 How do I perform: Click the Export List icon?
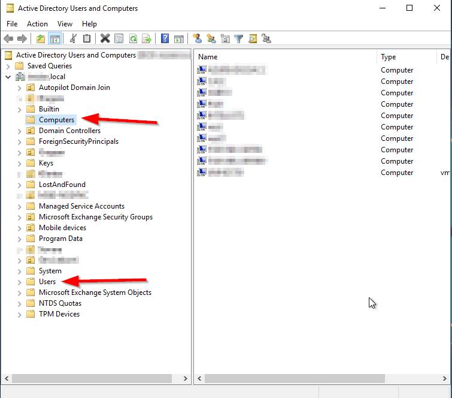[x=147, y=38]
